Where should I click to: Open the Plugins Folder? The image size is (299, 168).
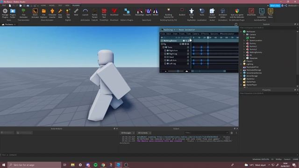click(13, 13)
